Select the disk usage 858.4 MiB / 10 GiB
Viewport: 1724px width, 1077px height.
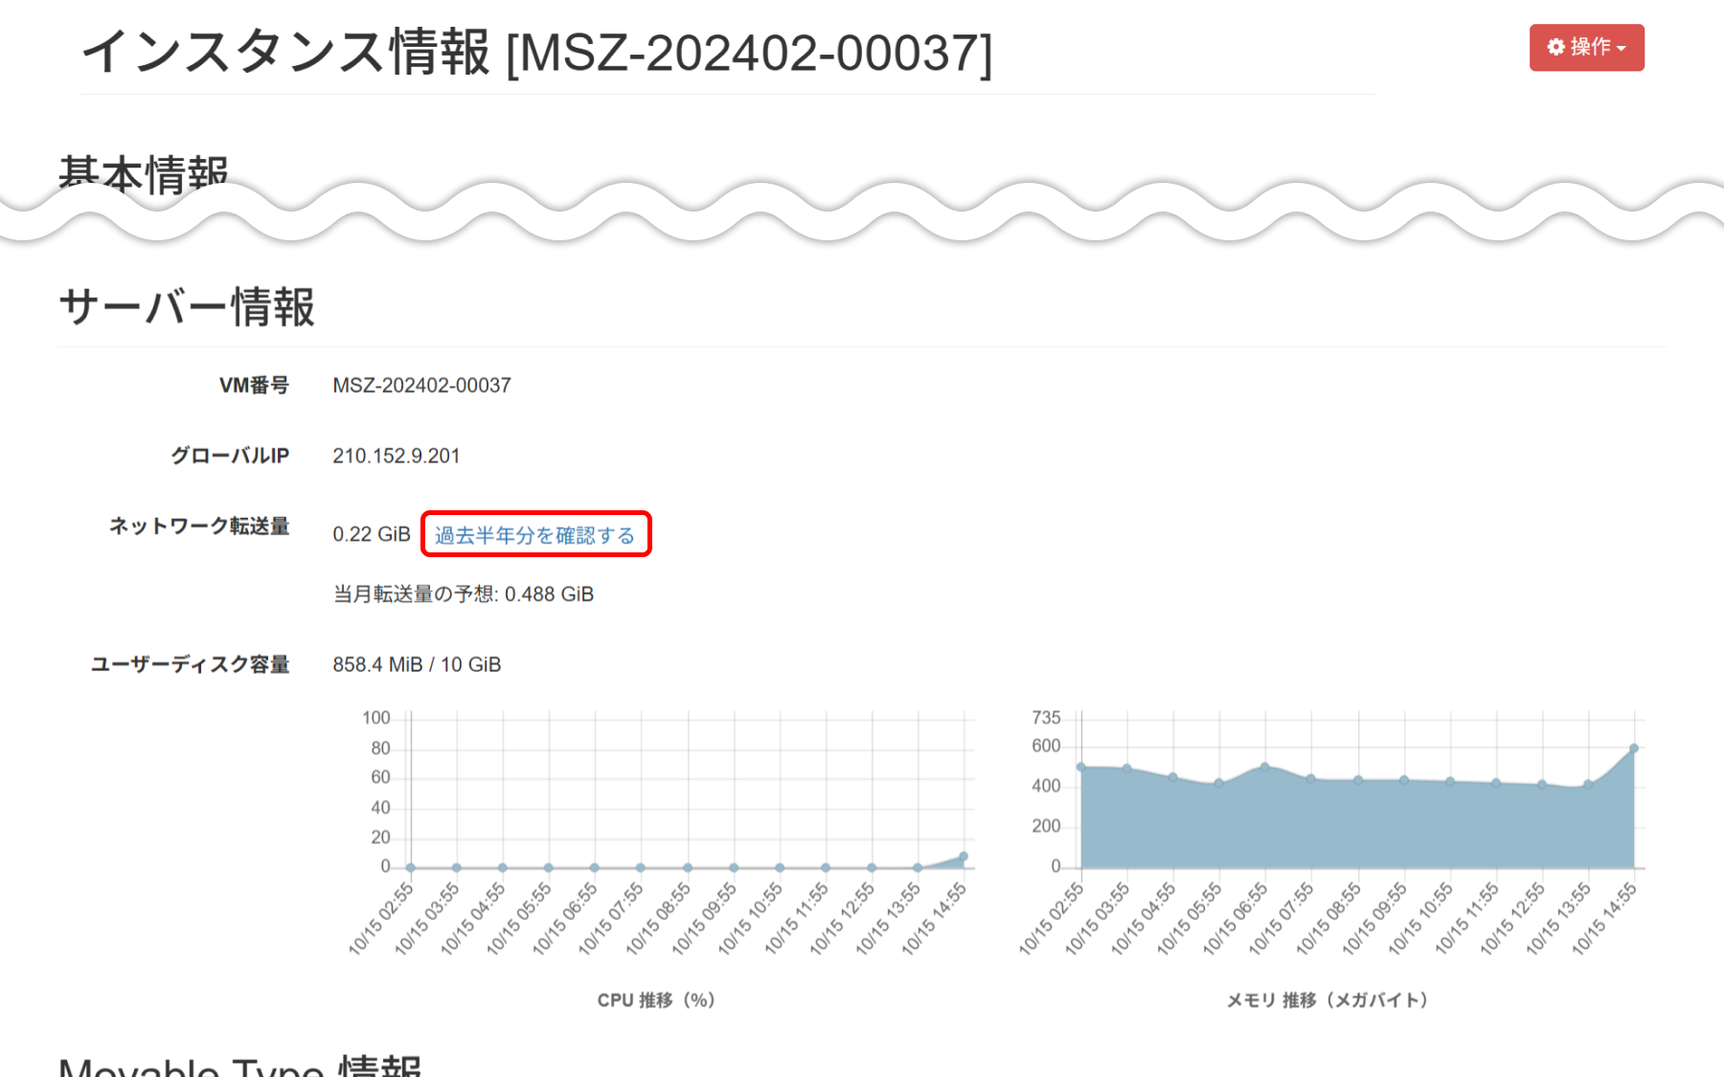tap(417, 664)
